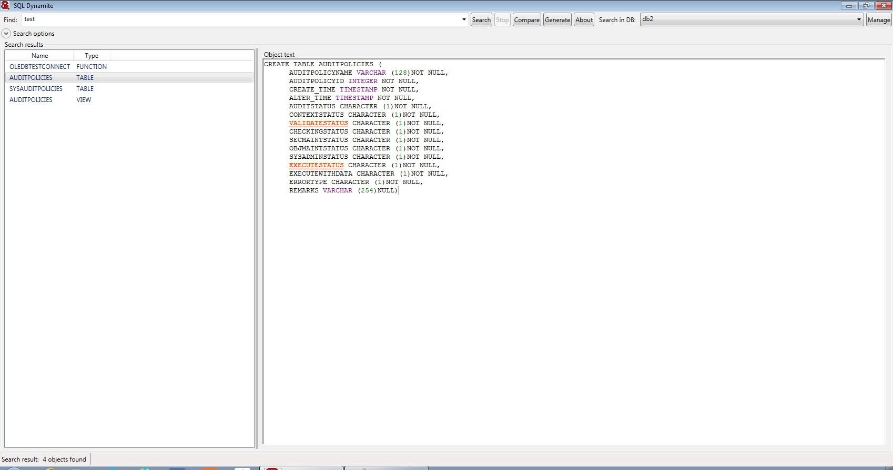Click the TABLE type cell beside SYSAUDITPOLICIES

click(x=85, y=89)
